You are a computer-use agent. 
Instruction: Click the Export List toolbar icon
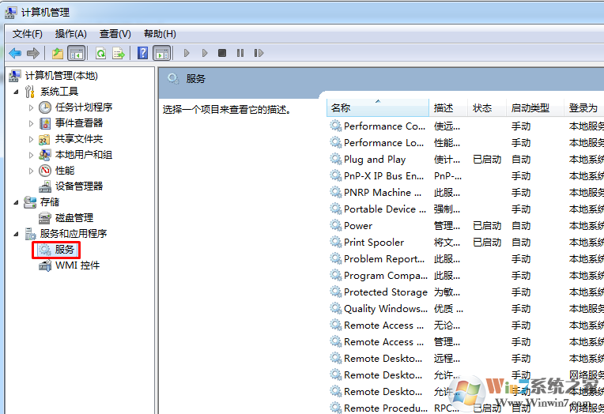118,53
